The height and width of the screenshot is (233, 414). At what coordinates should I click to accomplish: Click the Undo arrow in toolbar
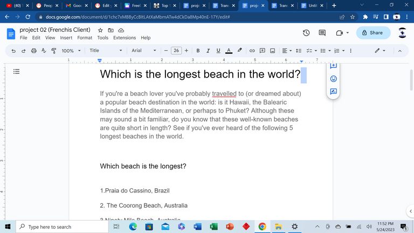tap(13, 51)
